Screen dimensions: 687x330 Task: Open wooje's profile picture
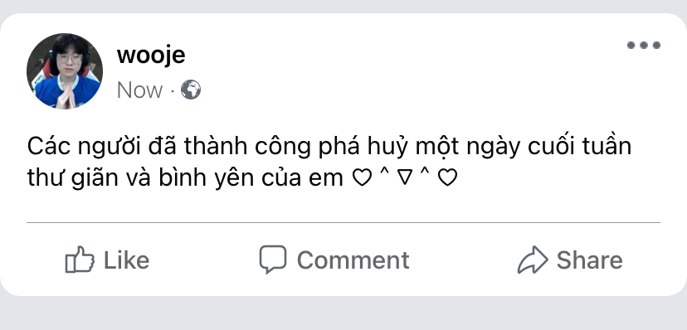[x=65, y=71]
